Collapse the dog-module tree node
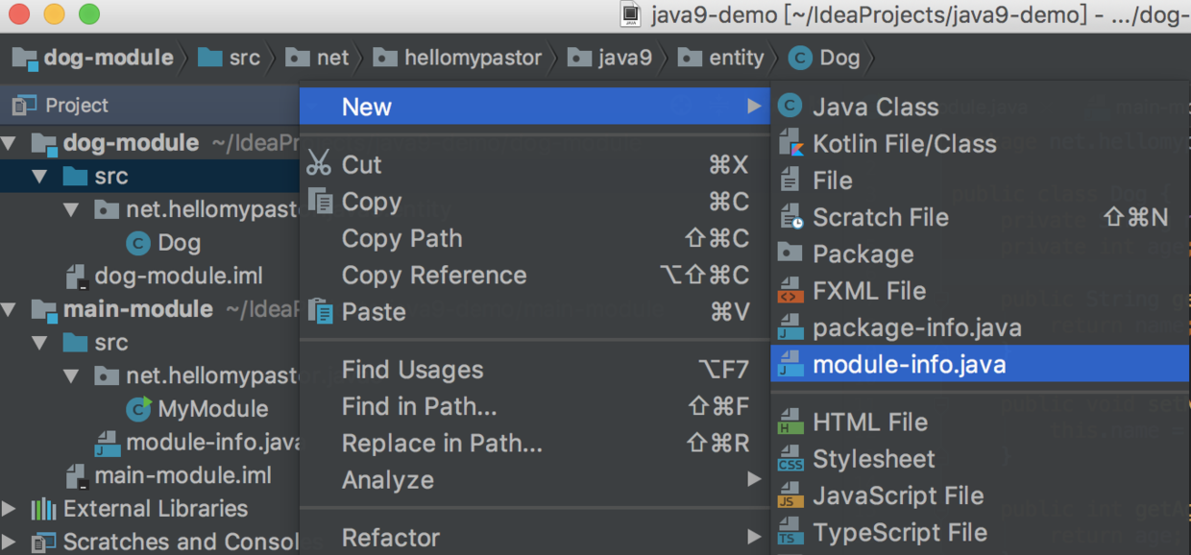The image size is (1191, 555). click(x=10, y=144)
